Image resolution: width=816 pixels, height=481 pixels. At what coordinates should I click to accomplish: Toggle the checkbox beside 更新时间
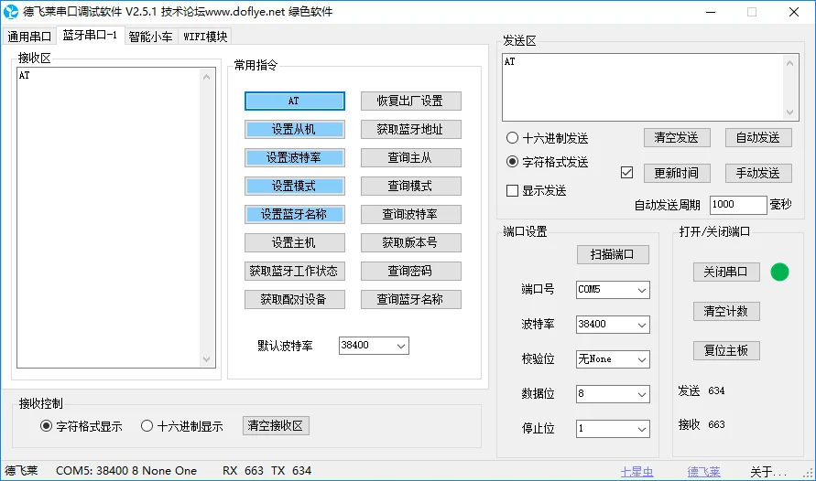(627, 173)
